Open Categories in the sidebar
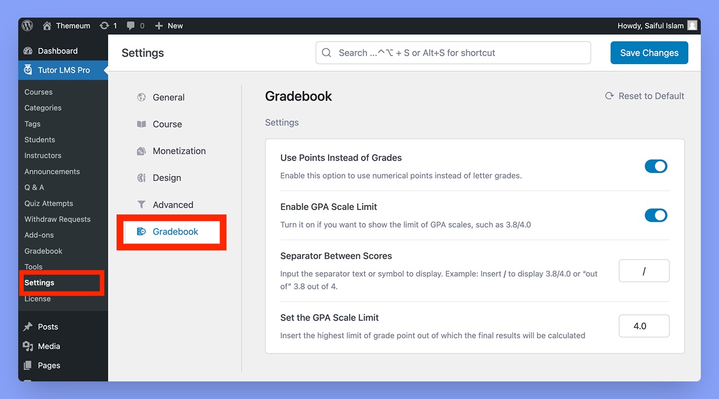The image size is (719, 399). coord(43,108)
